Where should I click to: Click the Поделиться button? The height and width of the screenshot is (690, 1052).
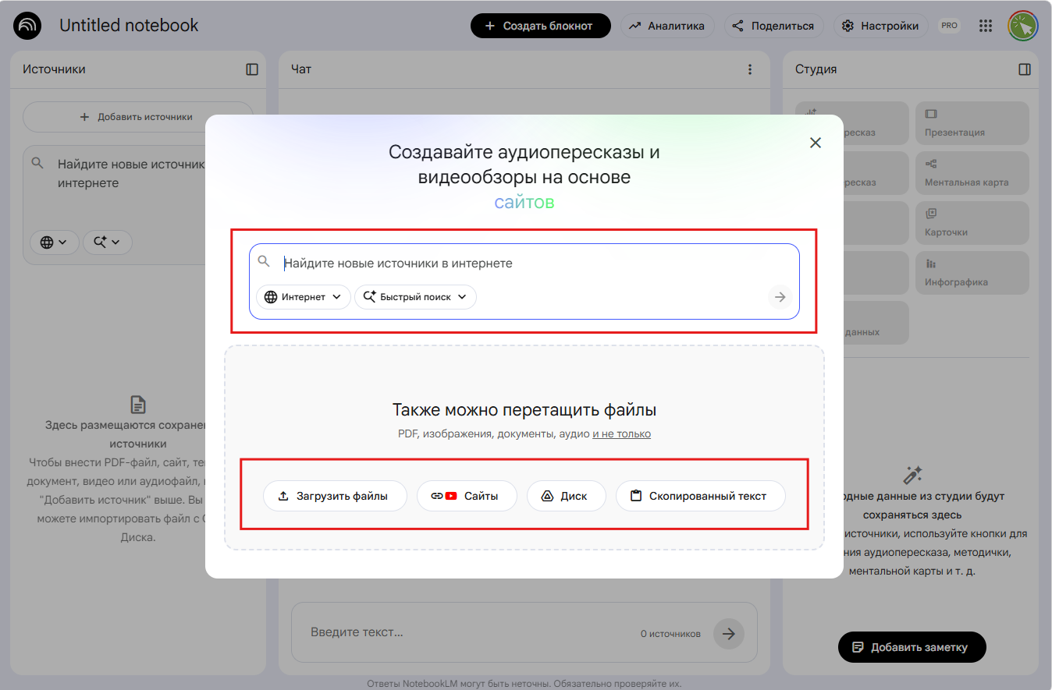pos(774,26)
